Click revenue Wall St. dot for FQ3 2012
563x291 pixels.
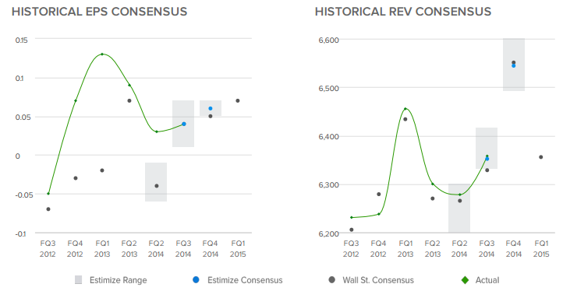point(351,230)
